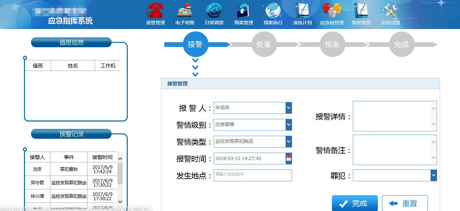Open the 日常调度 @ icon
This screenshot has width=460, height=211.
coord(214,11)
